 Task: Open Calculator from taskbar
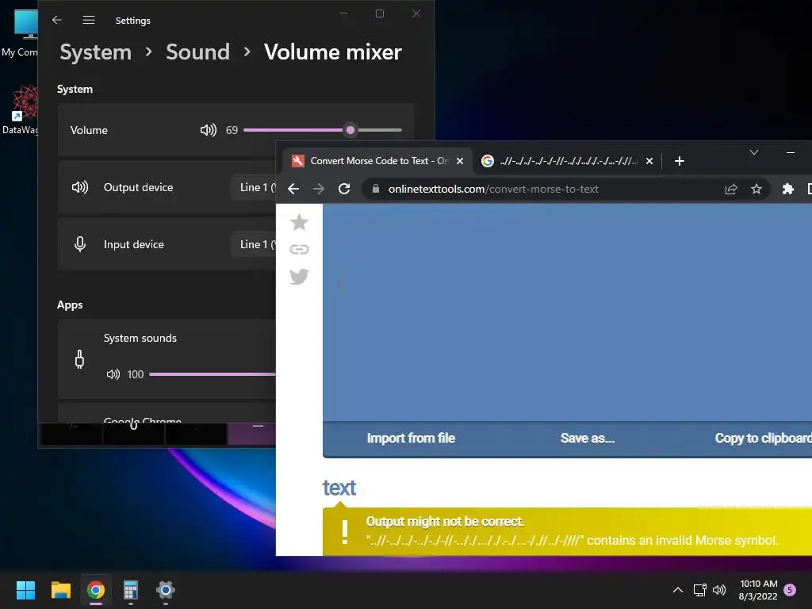point(131,590)
